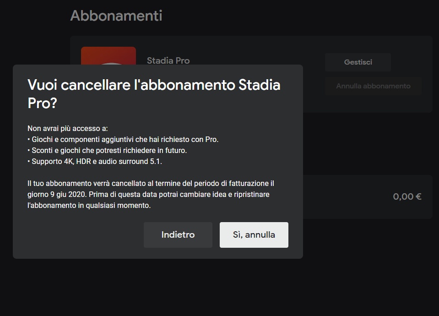Select the 'Sconti e giochi' bullet
Viewport: 439px width, 316px height.
coord(107,150)
